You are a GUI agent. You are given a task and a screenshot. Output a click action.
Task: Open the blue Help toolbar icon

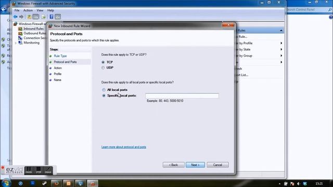tap(52, 17)
